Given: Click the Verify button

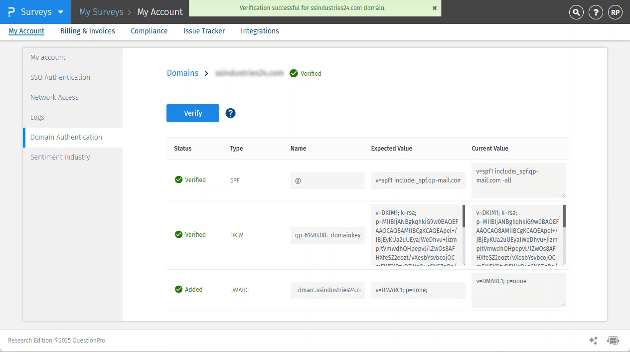Looking at the screenshot, I should [193, 113].
